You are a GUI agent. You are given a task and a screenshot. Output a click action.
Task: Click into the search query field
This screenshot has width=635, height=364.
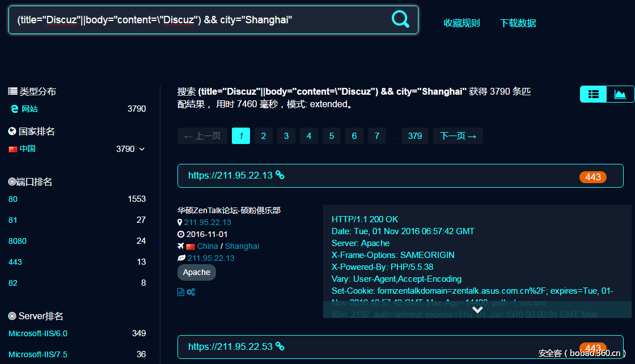tap(198, 20)
